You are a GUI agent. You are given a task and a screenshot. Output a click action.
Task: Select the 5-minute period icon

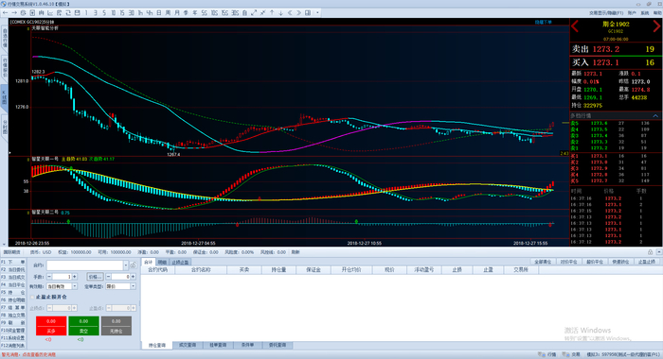coord(104,13)
